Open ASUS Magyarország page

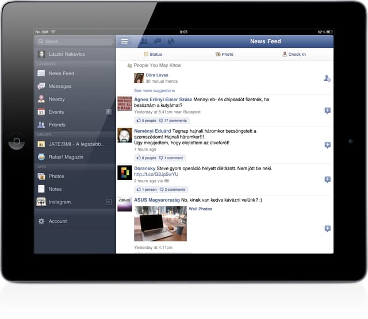pyautogui.click(x=157, y=200)
